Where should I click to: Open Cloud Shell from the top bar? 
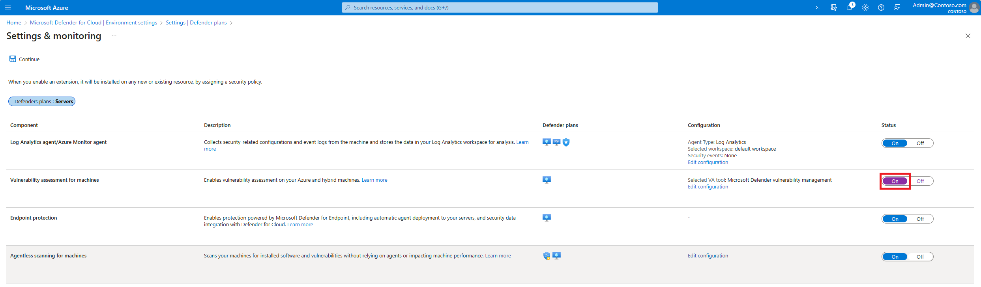tap(818, 7)
